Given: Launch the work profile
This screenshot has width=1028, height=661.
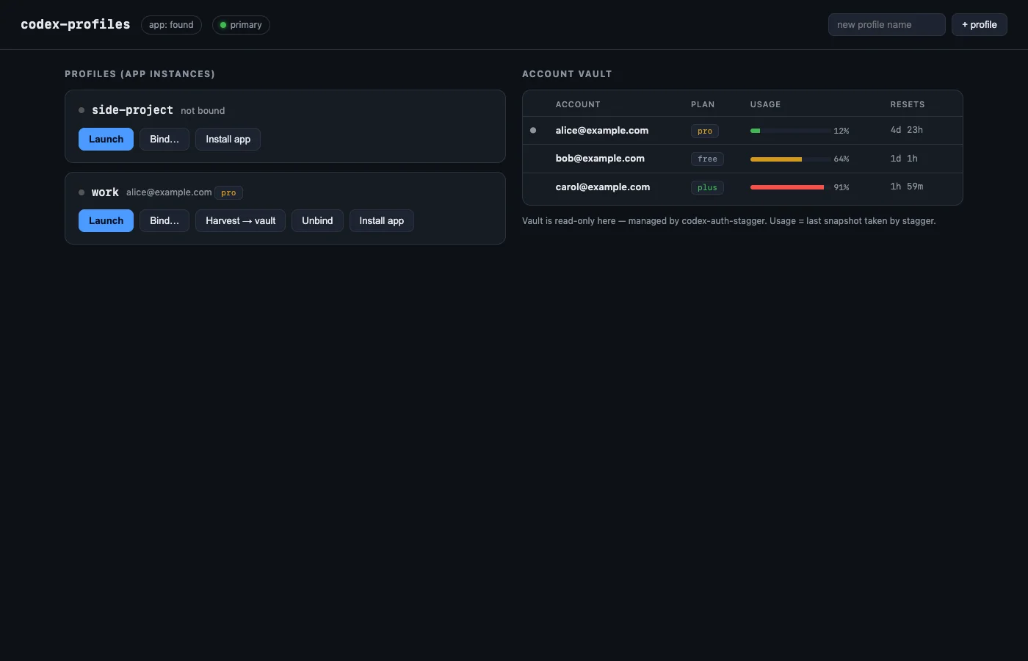Looking at the screenshot, I should click(106, 220).
